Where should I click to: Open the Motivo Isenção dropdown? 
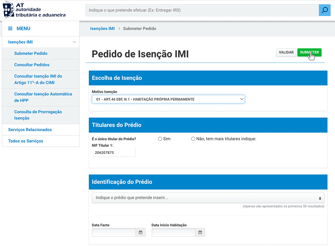(x=168, y=99)
